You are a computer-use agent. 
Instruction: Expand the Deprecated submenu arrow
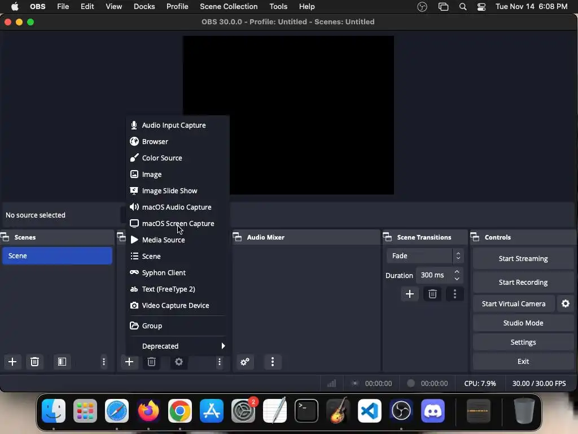222,346
